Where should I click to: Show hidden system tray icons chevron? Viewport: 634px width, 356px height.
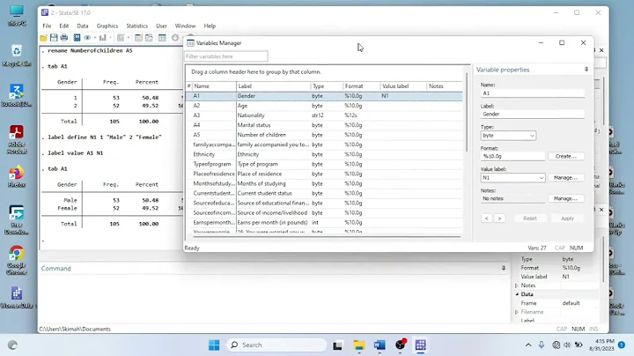[528, 345]
